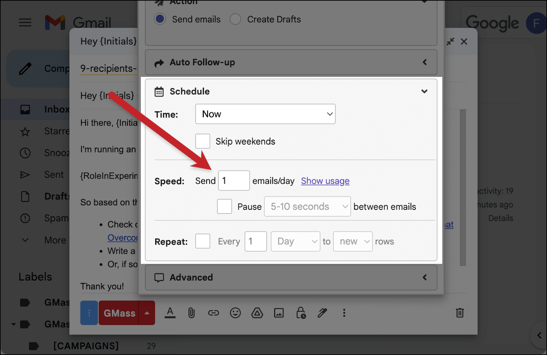The image size is (547, 355).
Task: Click Details link in Gmail footer
Action: (x=501, y=218)
